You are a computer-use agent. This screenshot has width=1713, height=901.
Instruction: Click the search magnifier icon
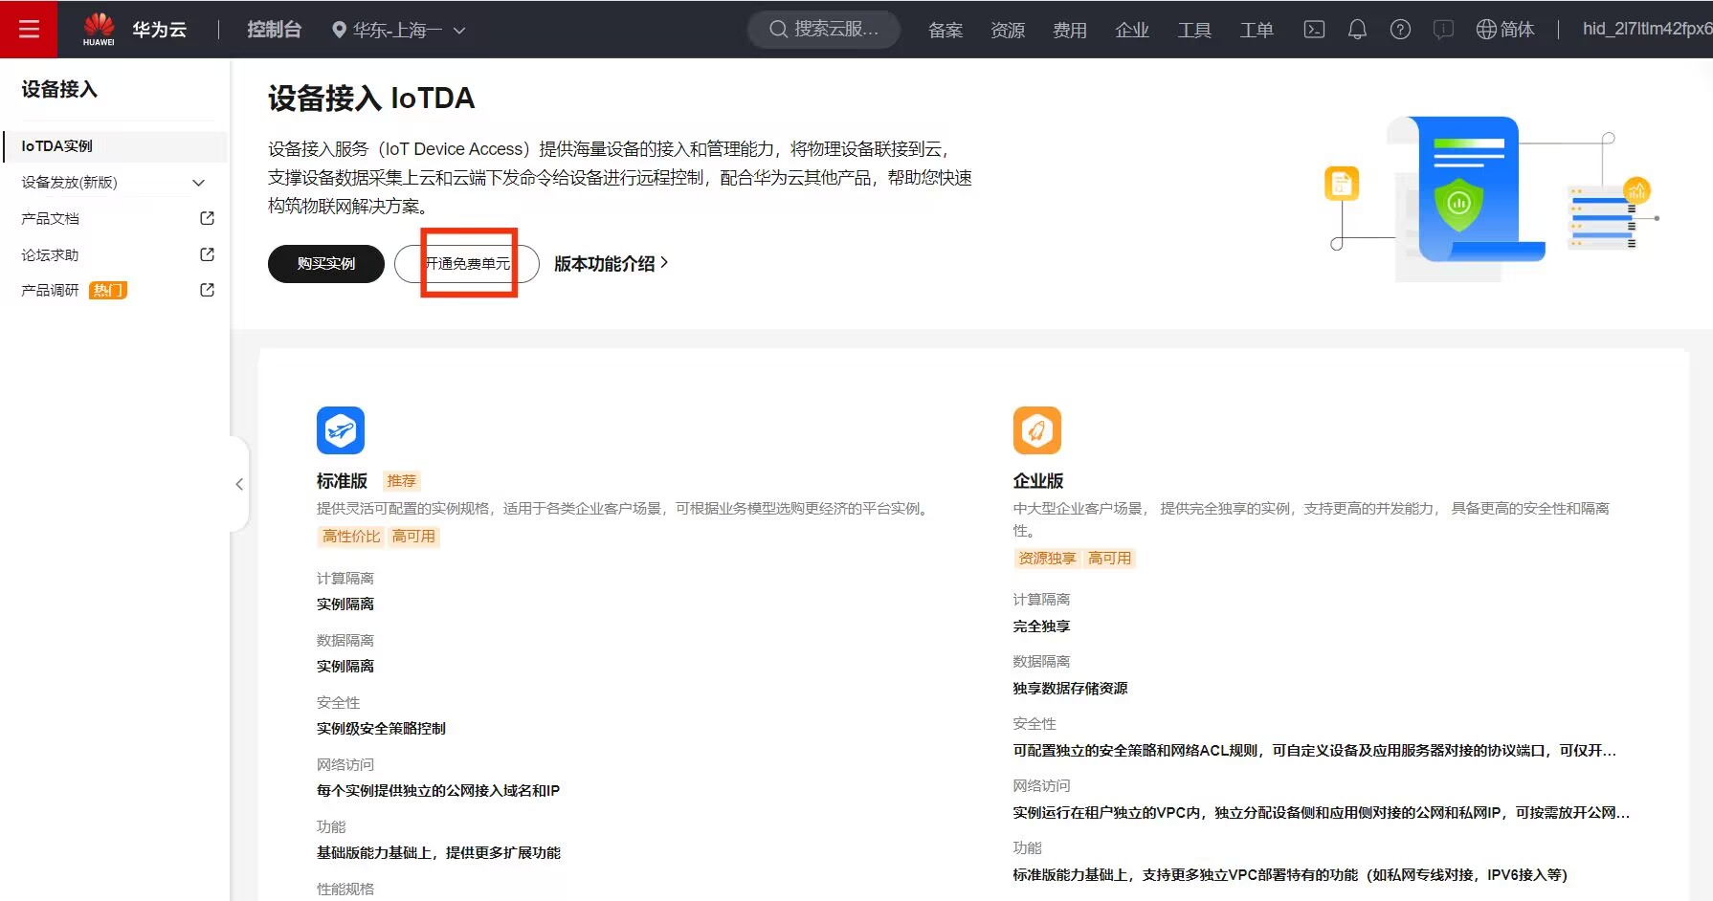pos(778,30)
